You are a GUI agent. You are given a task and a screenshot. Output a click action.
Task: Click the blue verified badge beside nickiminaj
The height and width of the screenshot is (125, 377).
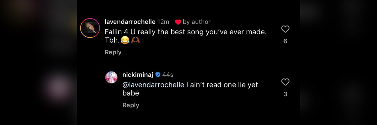click(158, 75)
